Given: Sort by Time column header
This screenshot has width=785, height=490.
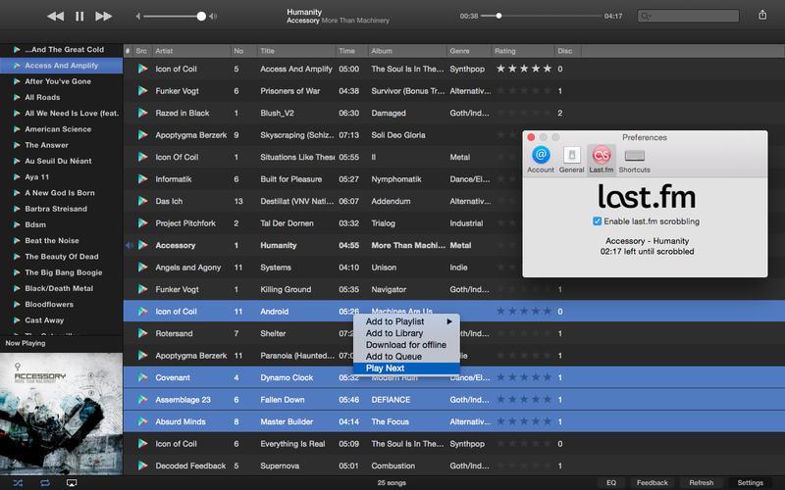Looking at the screenshot, I should point(352,51).
